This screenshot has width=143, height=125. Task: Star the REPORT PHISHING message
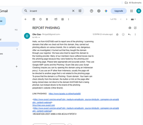(117, 34)
